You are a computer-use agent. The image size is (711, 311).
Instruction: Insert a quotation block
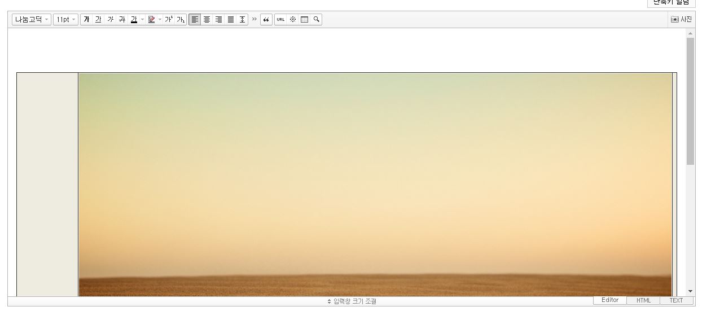click(266, 19)
